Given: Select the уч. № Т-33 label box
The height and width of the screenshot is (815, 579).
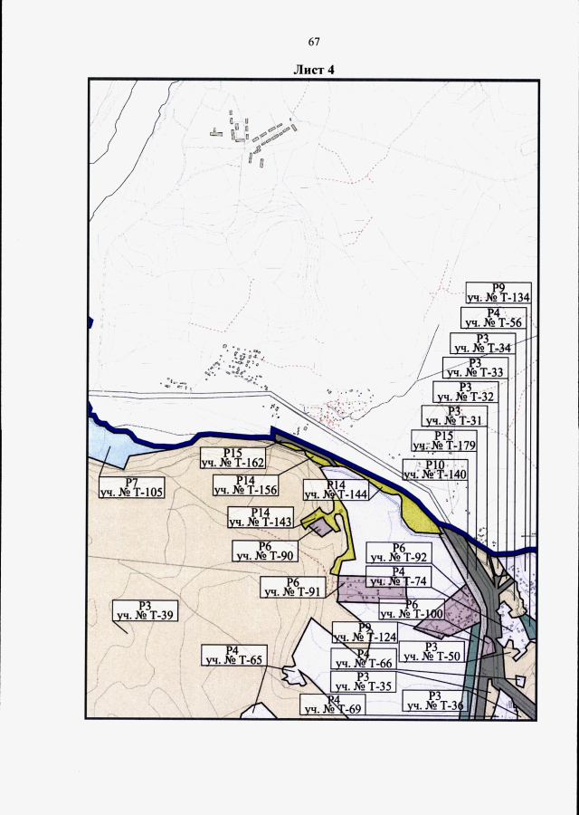Looking at the screenshot, I should [x=474, y=367].
